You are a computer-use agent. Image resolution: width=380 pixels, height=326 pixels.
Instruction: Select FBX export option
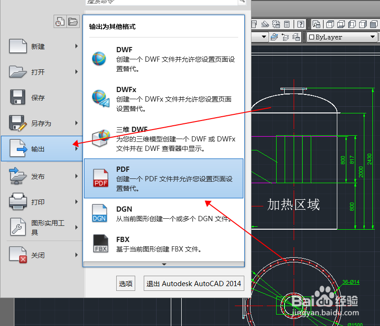click(x=164, y=244)
